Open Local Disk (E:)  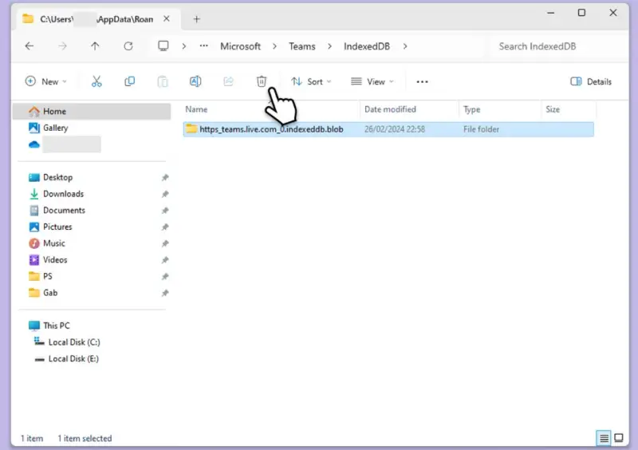coord(73,359)
